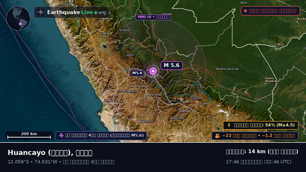Click the "Ancash" region label

tap(66, 4)
